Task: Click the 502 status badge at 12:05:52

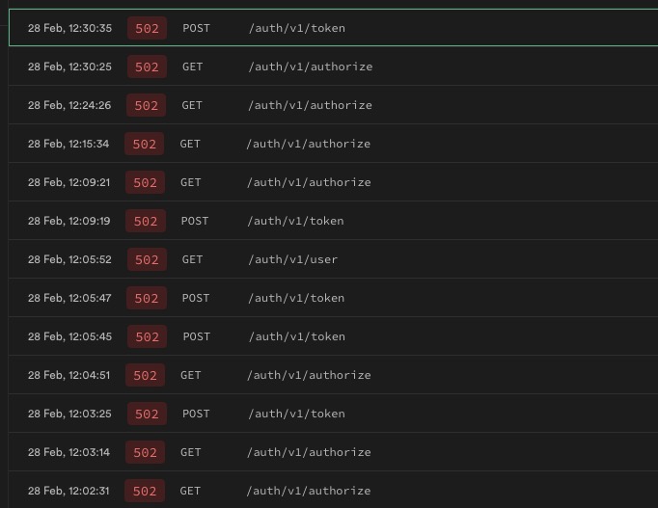Action: tap(147, 259)
